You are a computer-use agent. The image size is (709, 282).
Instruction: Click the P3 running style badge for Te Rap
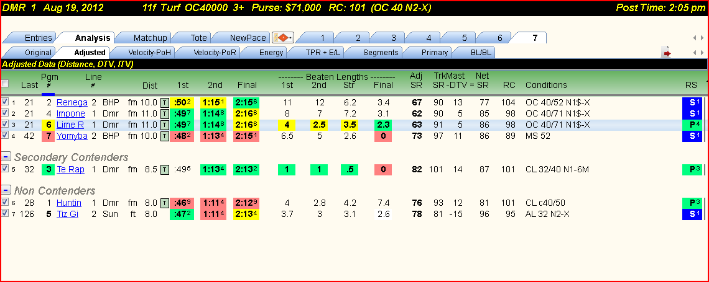[x=693, y=170]
